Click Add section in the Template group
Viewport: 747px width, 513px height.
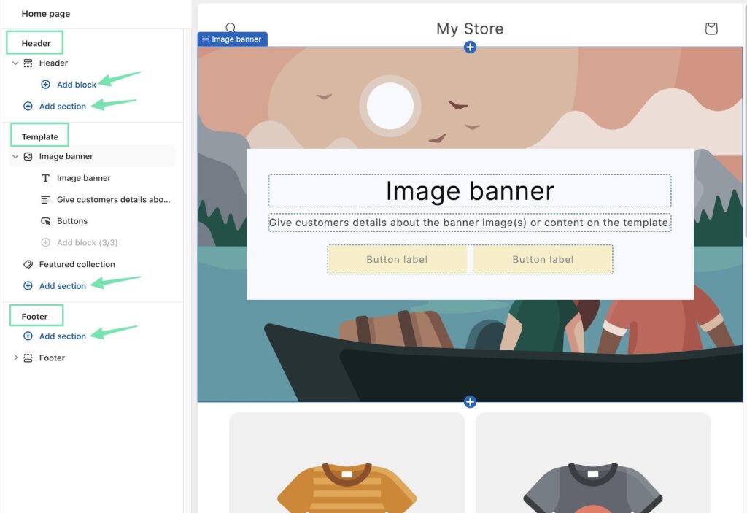62,286
